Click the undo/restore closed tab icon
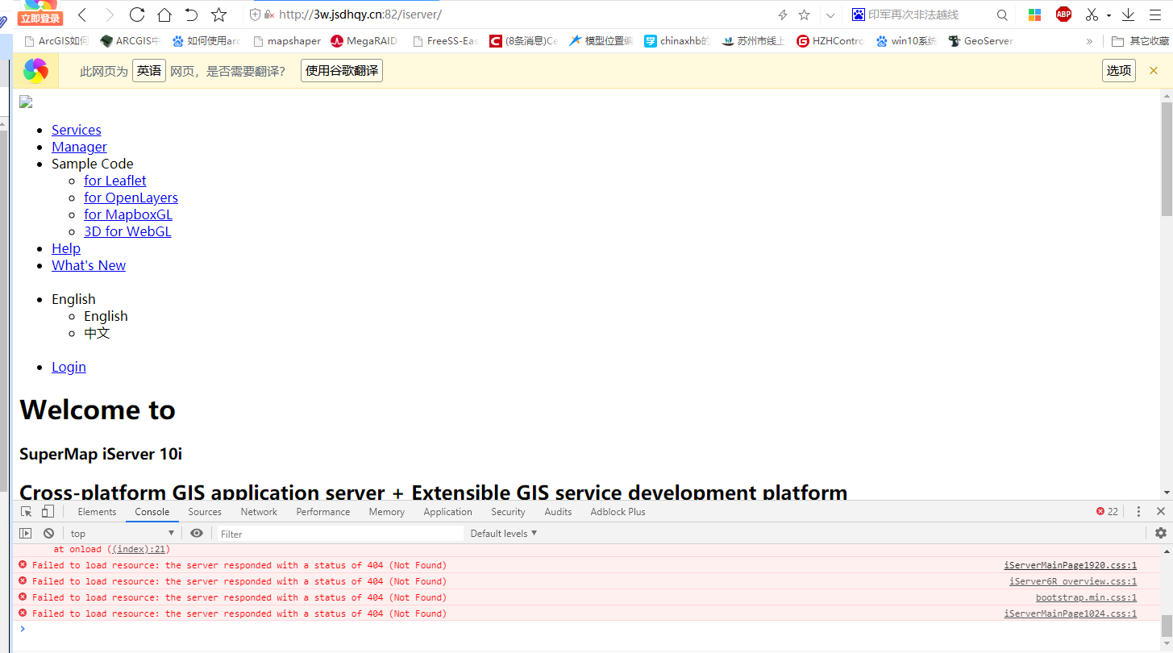Viewport: 1173px width, 653px height. coord(191,15)
